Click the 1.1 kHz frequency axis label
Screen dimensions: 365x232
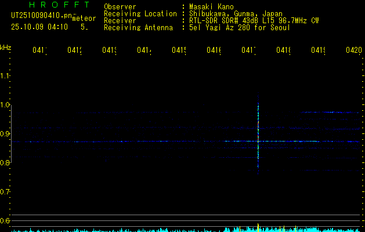coord(5,76)
